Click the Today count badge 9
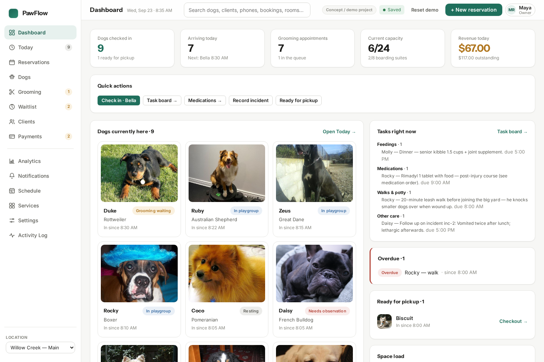Screen dimensions: 544x362 pos(69,47)
